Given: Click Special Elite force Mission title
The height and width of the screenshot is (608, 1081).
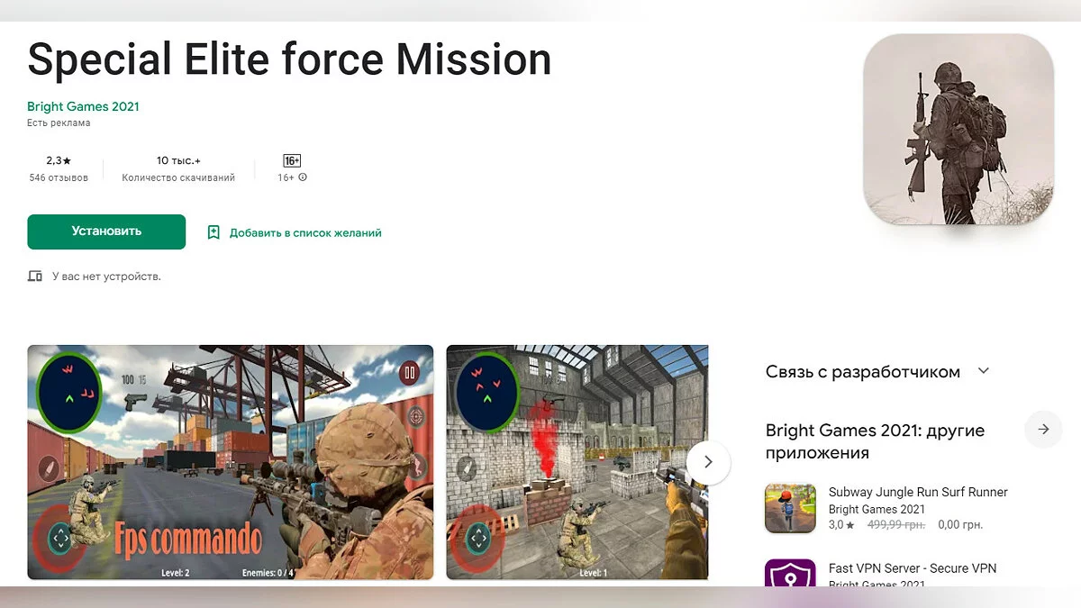Looking at the screenshot, I should pos(289,59).
